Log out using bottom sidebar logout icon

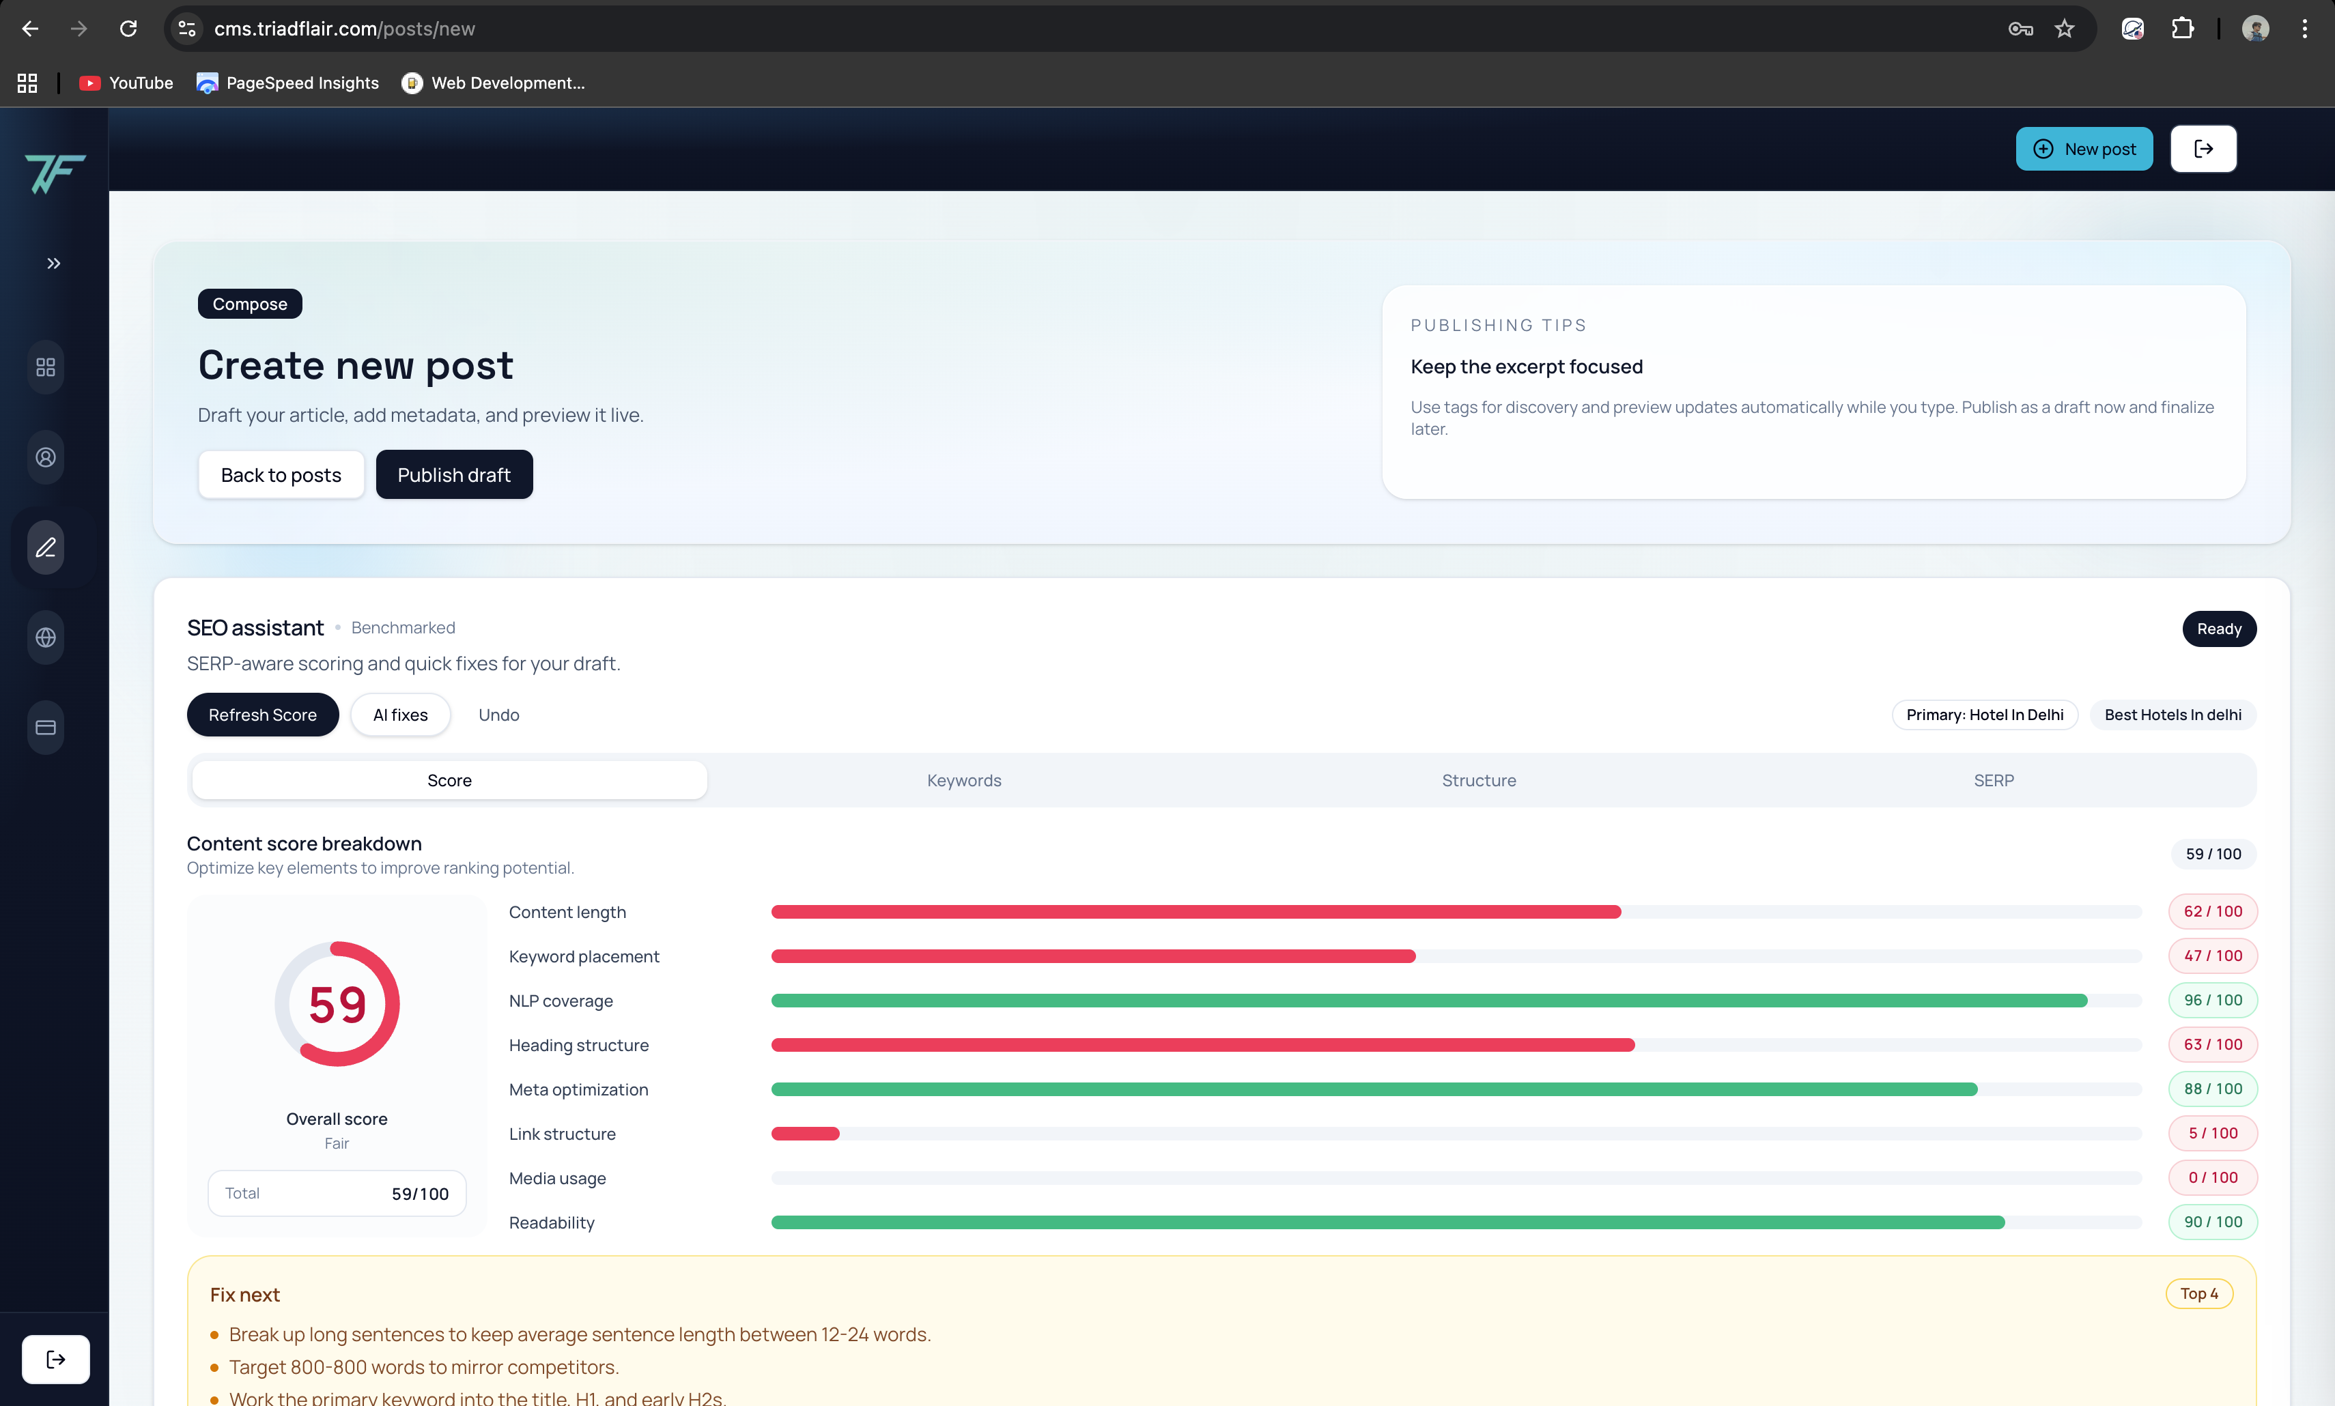[x=56, y=1359]
